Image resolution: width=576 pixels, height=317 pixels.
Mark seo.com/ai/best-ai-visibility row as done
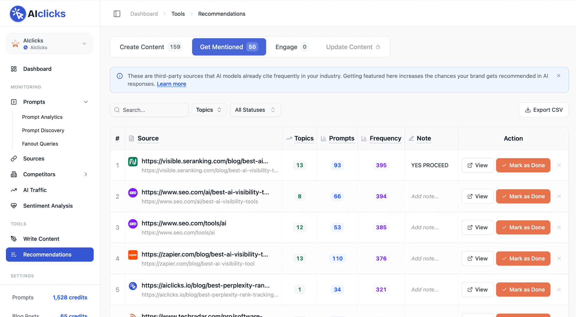pyautogui.click(x=523, y=196)
